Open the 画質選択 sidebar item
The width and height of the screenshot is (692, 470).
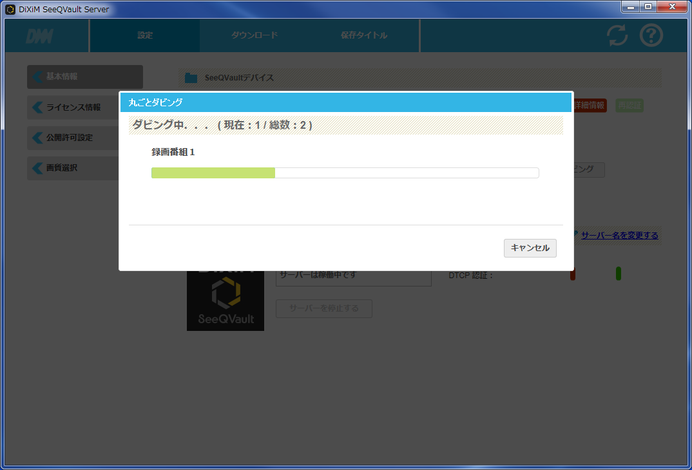(73, 168)
